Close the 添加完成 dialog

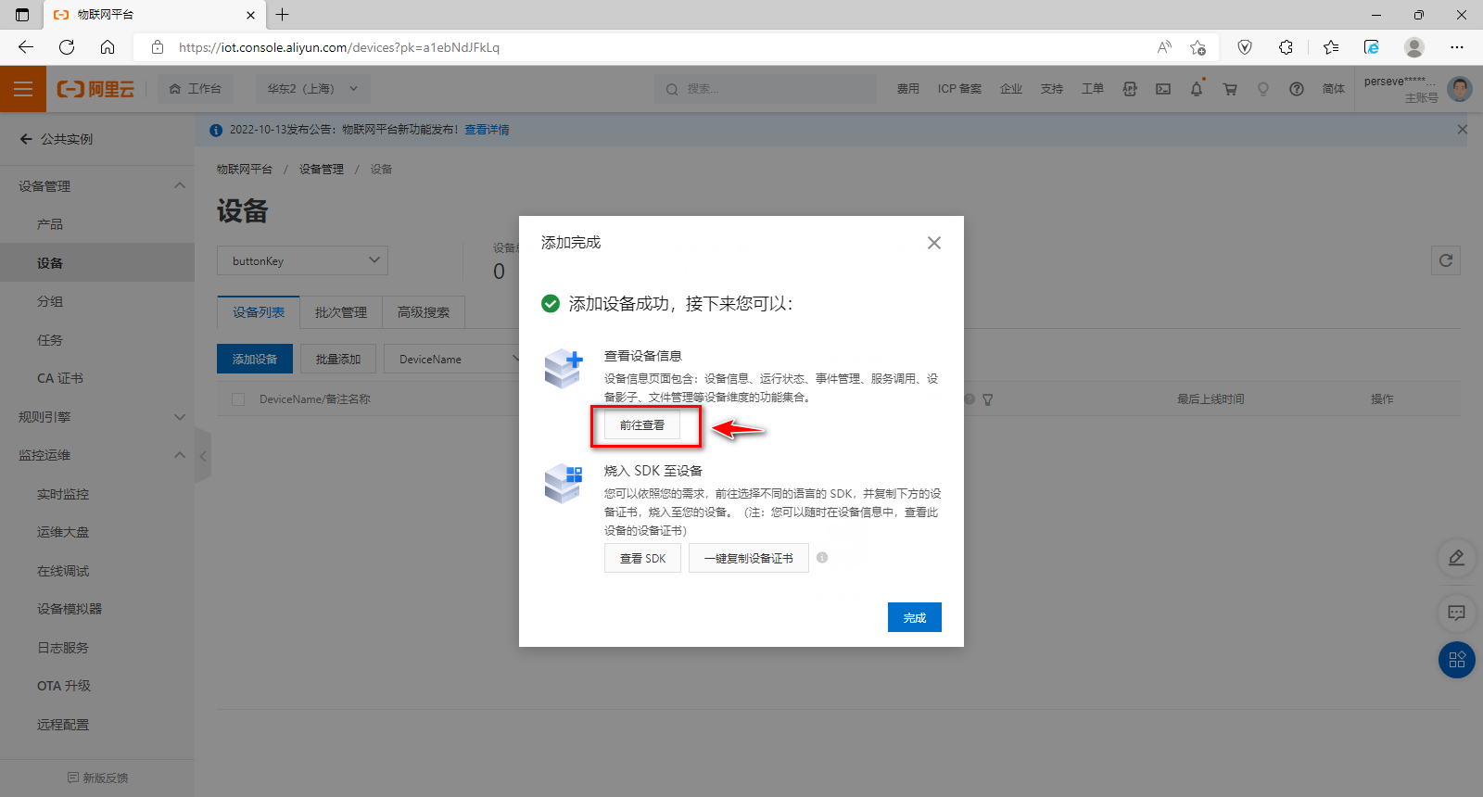(x=934, y=243)
